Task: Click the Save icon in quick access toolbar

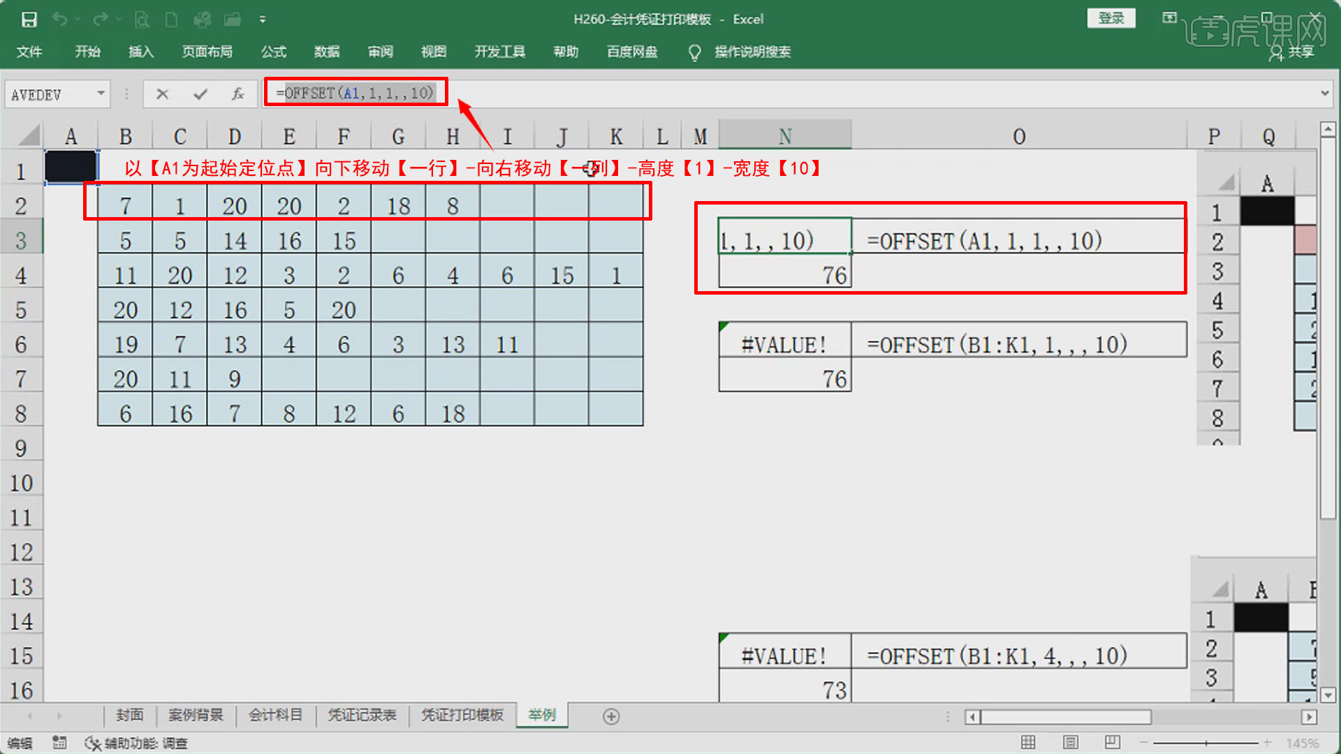Action: tap(29, 20)
